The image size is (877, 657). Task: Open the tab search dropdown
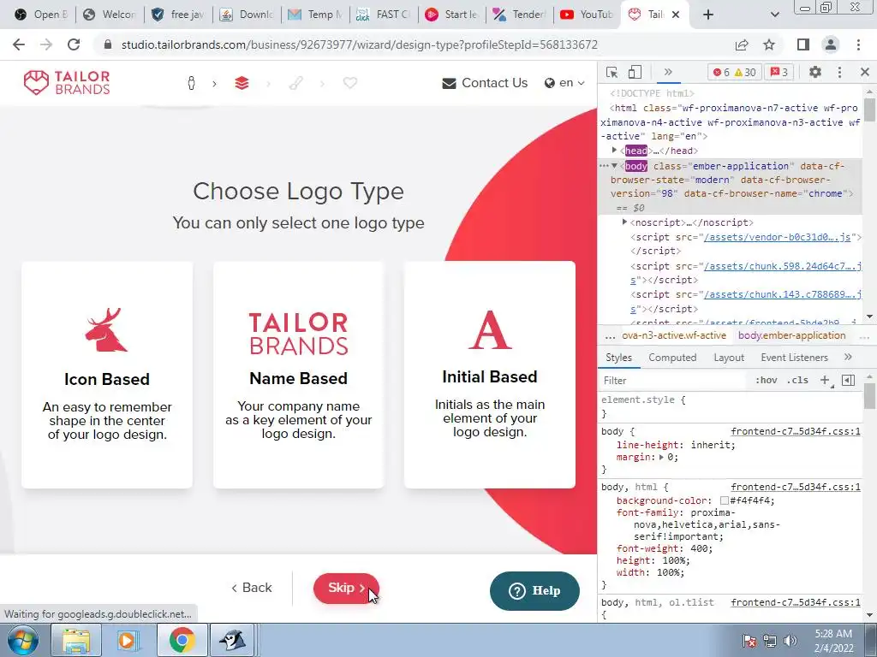click(x=774, y=15)
